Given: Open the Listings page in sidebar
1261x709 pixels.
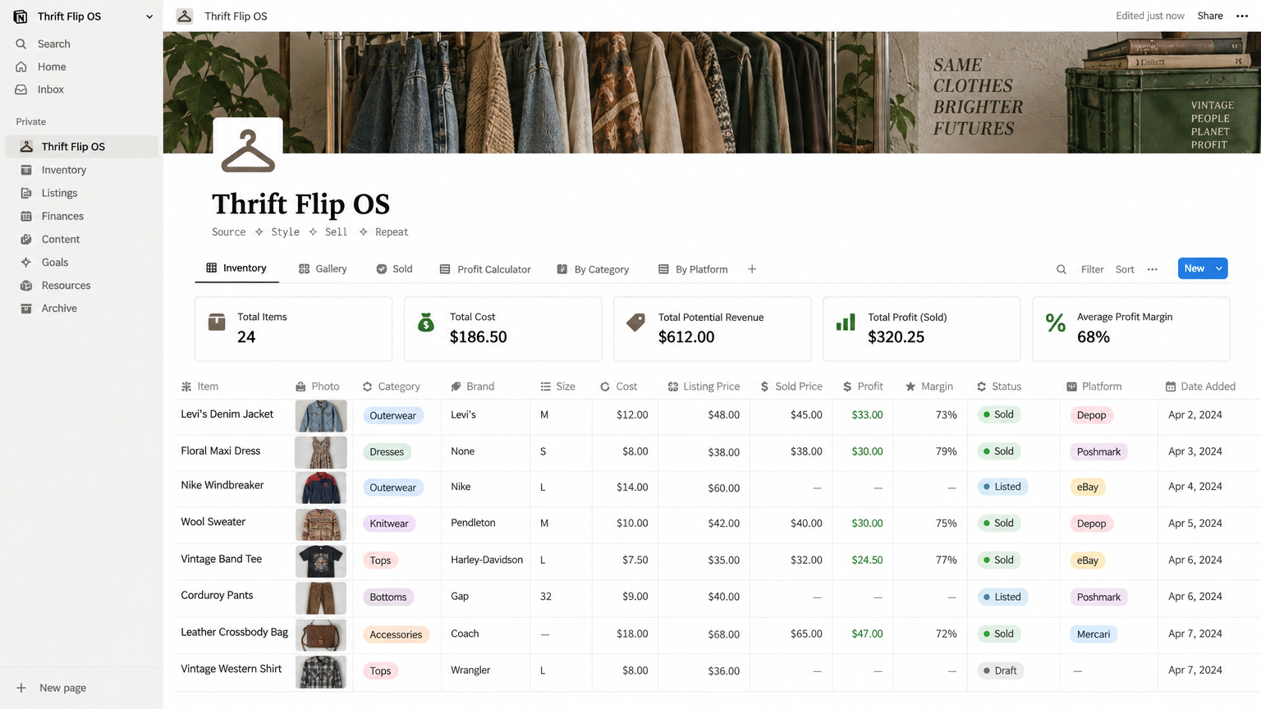Looking at the screenshot, I should click(x=59, y=193).
